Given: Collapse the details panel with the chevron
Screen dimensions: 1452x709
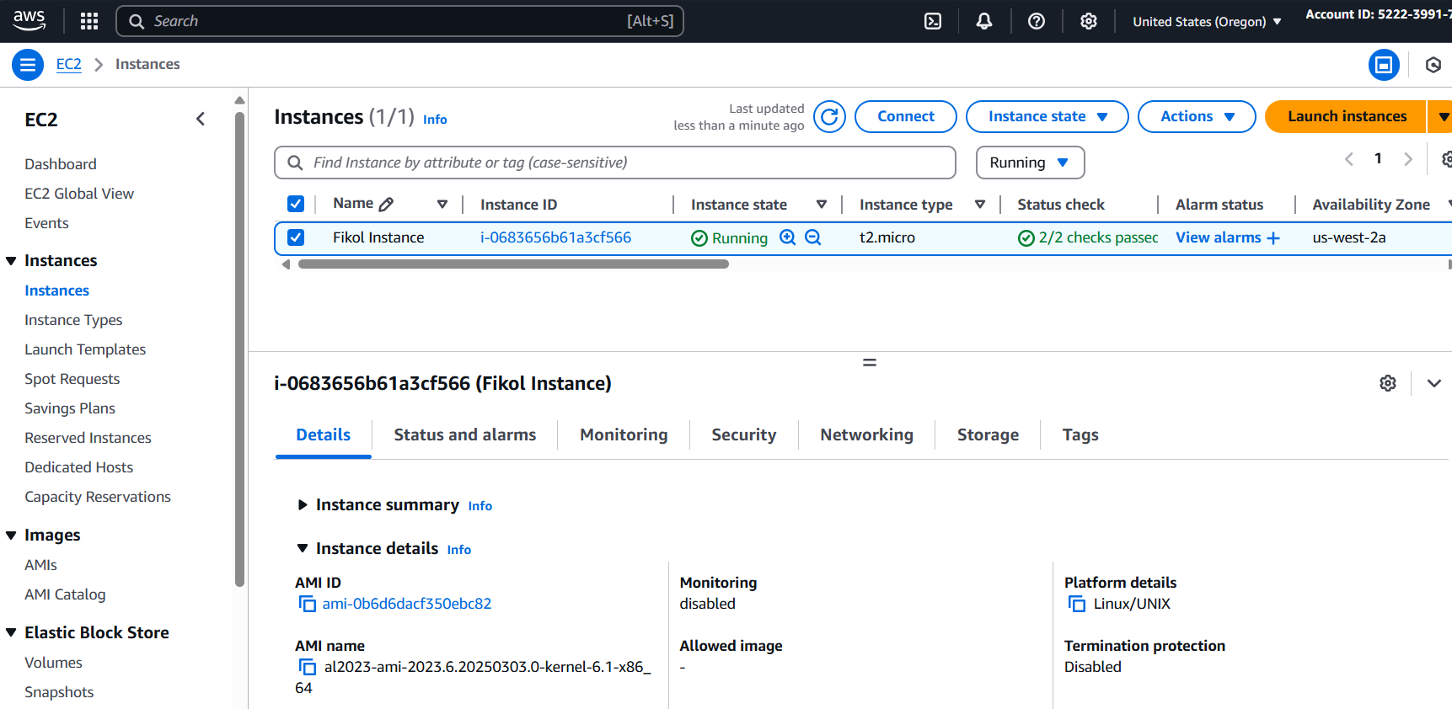Looking at the screenshot, I should [x=1433, y=383].
